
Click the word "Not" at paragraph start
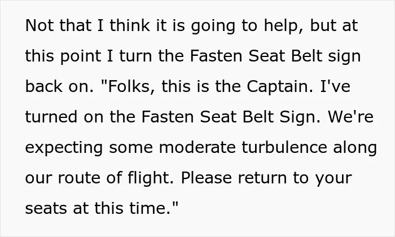[39, 25]
